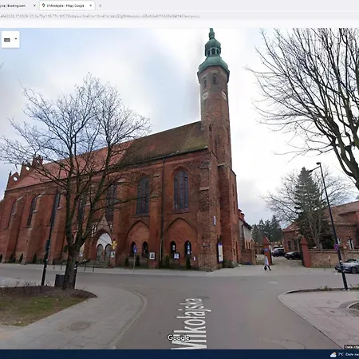Close the Mapy Google tab
The image size is (359, 359).
point(90,6)
